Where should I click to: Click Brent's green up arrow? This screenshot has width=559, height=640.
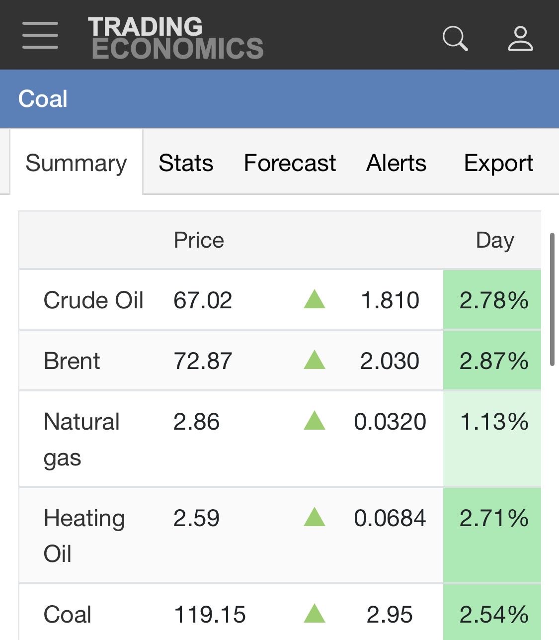tap(314, 360)
